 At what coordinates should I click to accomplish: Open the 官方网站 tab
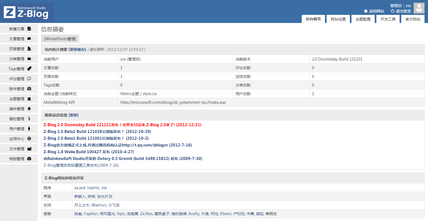tap(413, 19)
